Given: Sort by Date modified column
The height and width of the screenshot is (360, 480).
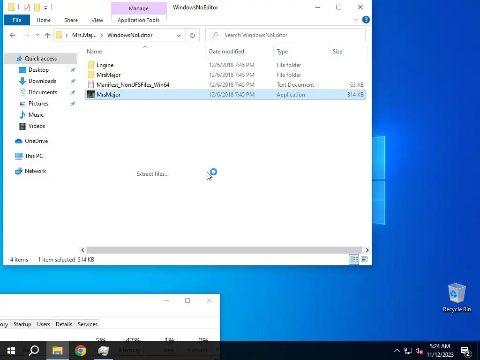Looking at the screenshot, I should (x=226, y=52).
